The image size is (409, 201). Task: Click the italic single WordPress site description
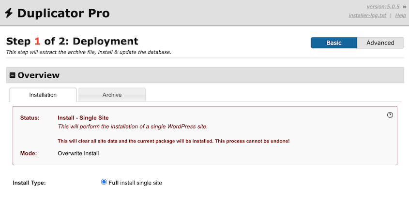(133, 127)
